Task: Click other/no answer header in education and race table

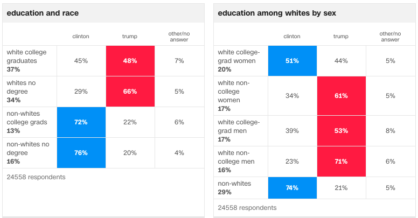Action: click(179, 37)
